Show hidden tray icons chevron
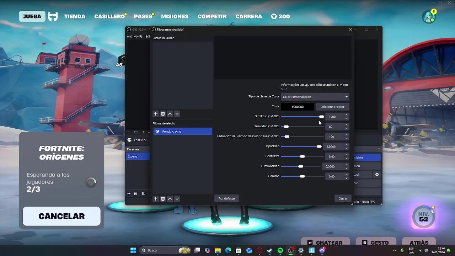 394,250
